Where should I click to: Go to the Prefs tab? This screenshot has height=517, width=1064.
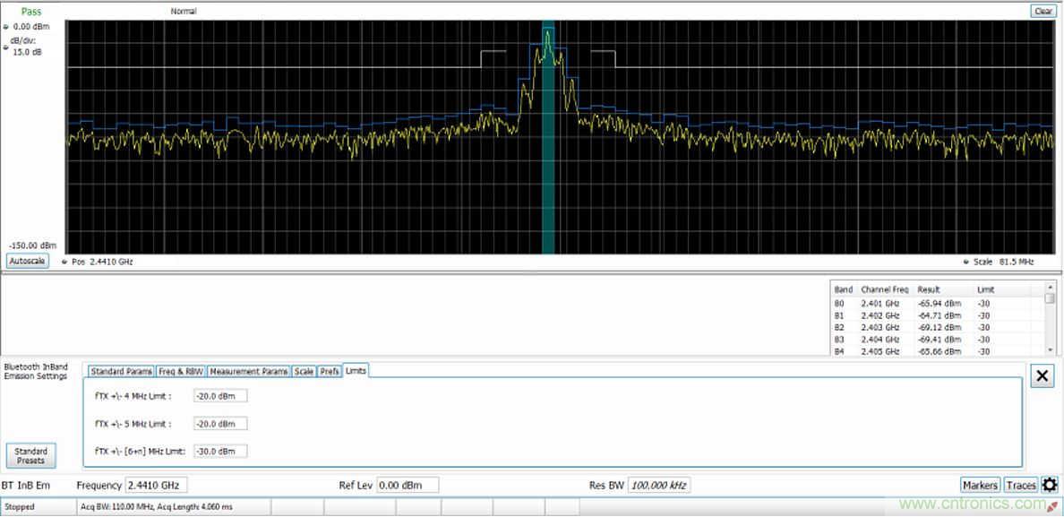330,371
